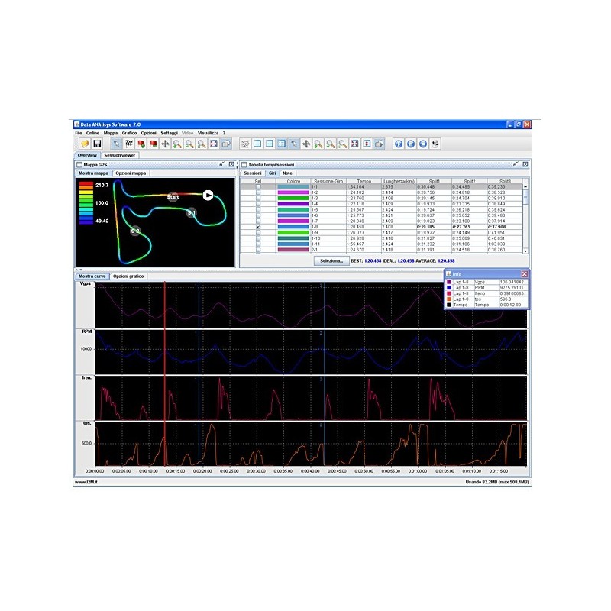
Task: Open the Grafico menu
Action: pos(129,133)
